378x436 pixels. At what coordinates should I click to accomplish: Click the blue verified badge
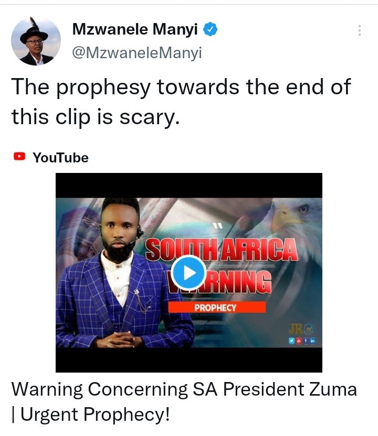pyautogui.click(x=210, y=29)
